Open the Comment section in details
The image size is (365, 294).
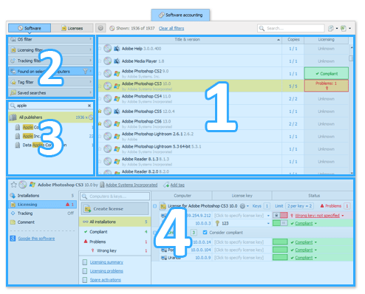pyautogui.click(x=42, y=222)
